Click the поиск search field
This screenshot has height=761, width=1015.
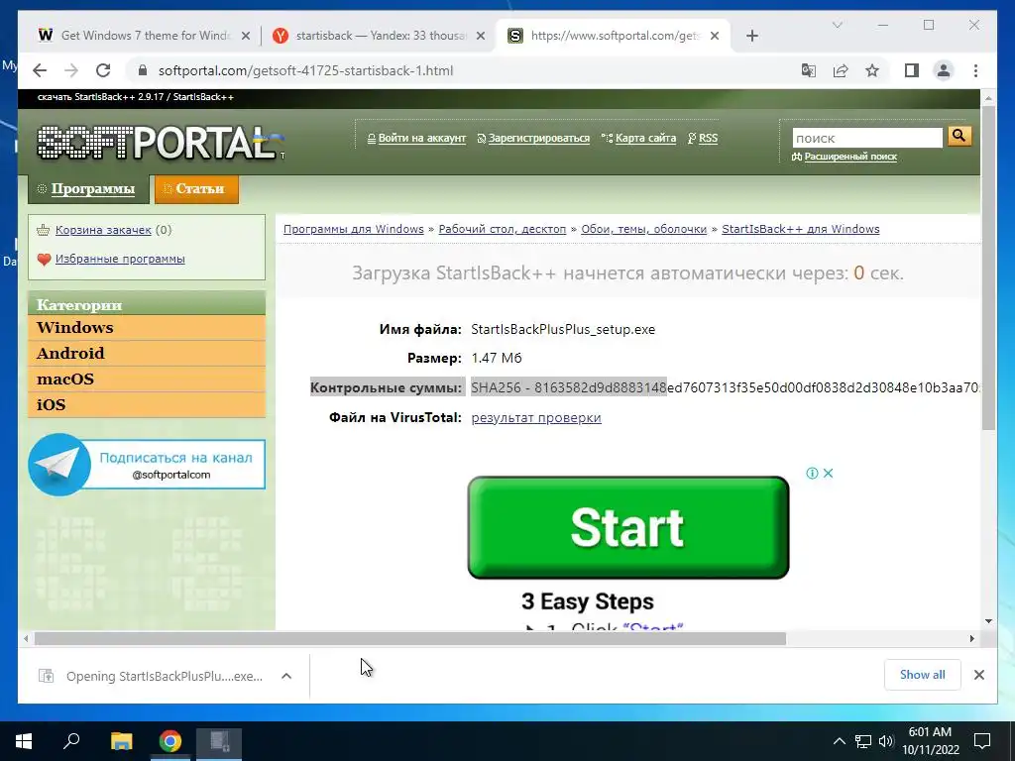tap(866, 138)
